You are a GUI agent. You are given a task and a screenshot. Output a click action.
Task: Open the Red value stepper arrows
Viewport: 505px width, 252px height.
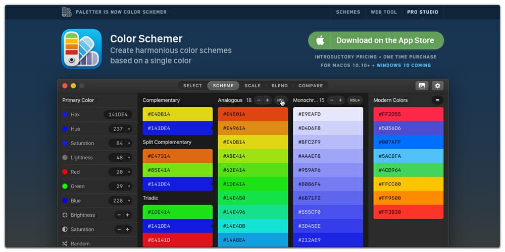click(x=129, y=172)
